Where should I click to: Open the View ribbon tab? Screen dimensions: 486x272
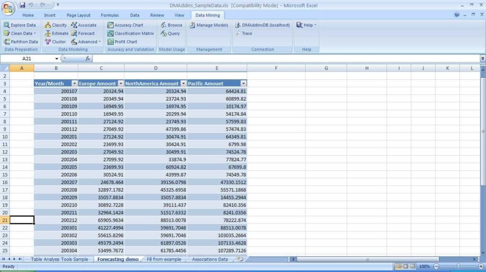[179, 15]
